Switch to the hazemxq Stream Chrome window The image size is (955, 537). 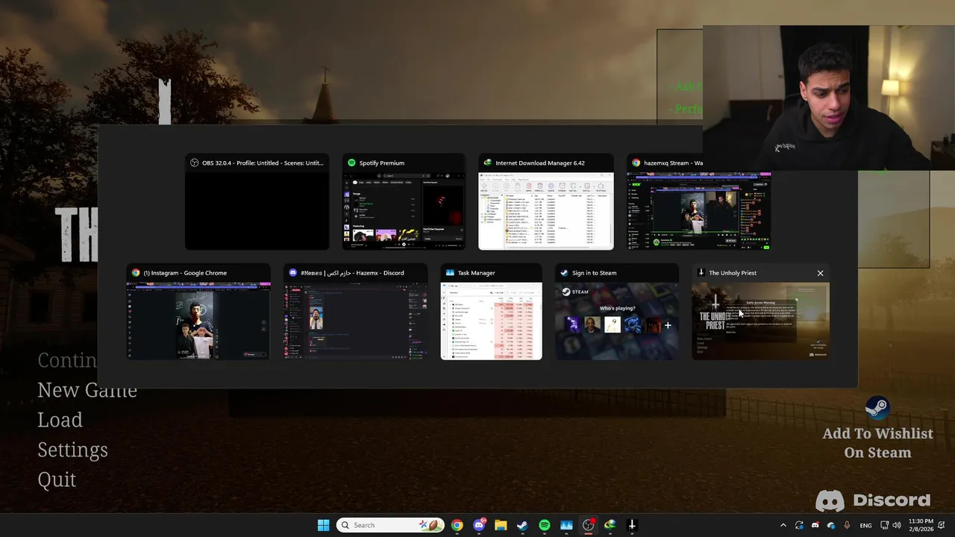pyautogui.click(x=698, y=202)
